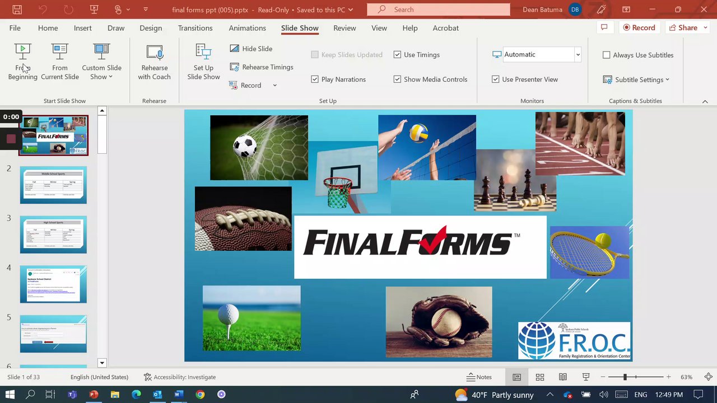Customize Quick Access Toolbar dropdown
Screen dimensions: 717x403
(146, 10)
